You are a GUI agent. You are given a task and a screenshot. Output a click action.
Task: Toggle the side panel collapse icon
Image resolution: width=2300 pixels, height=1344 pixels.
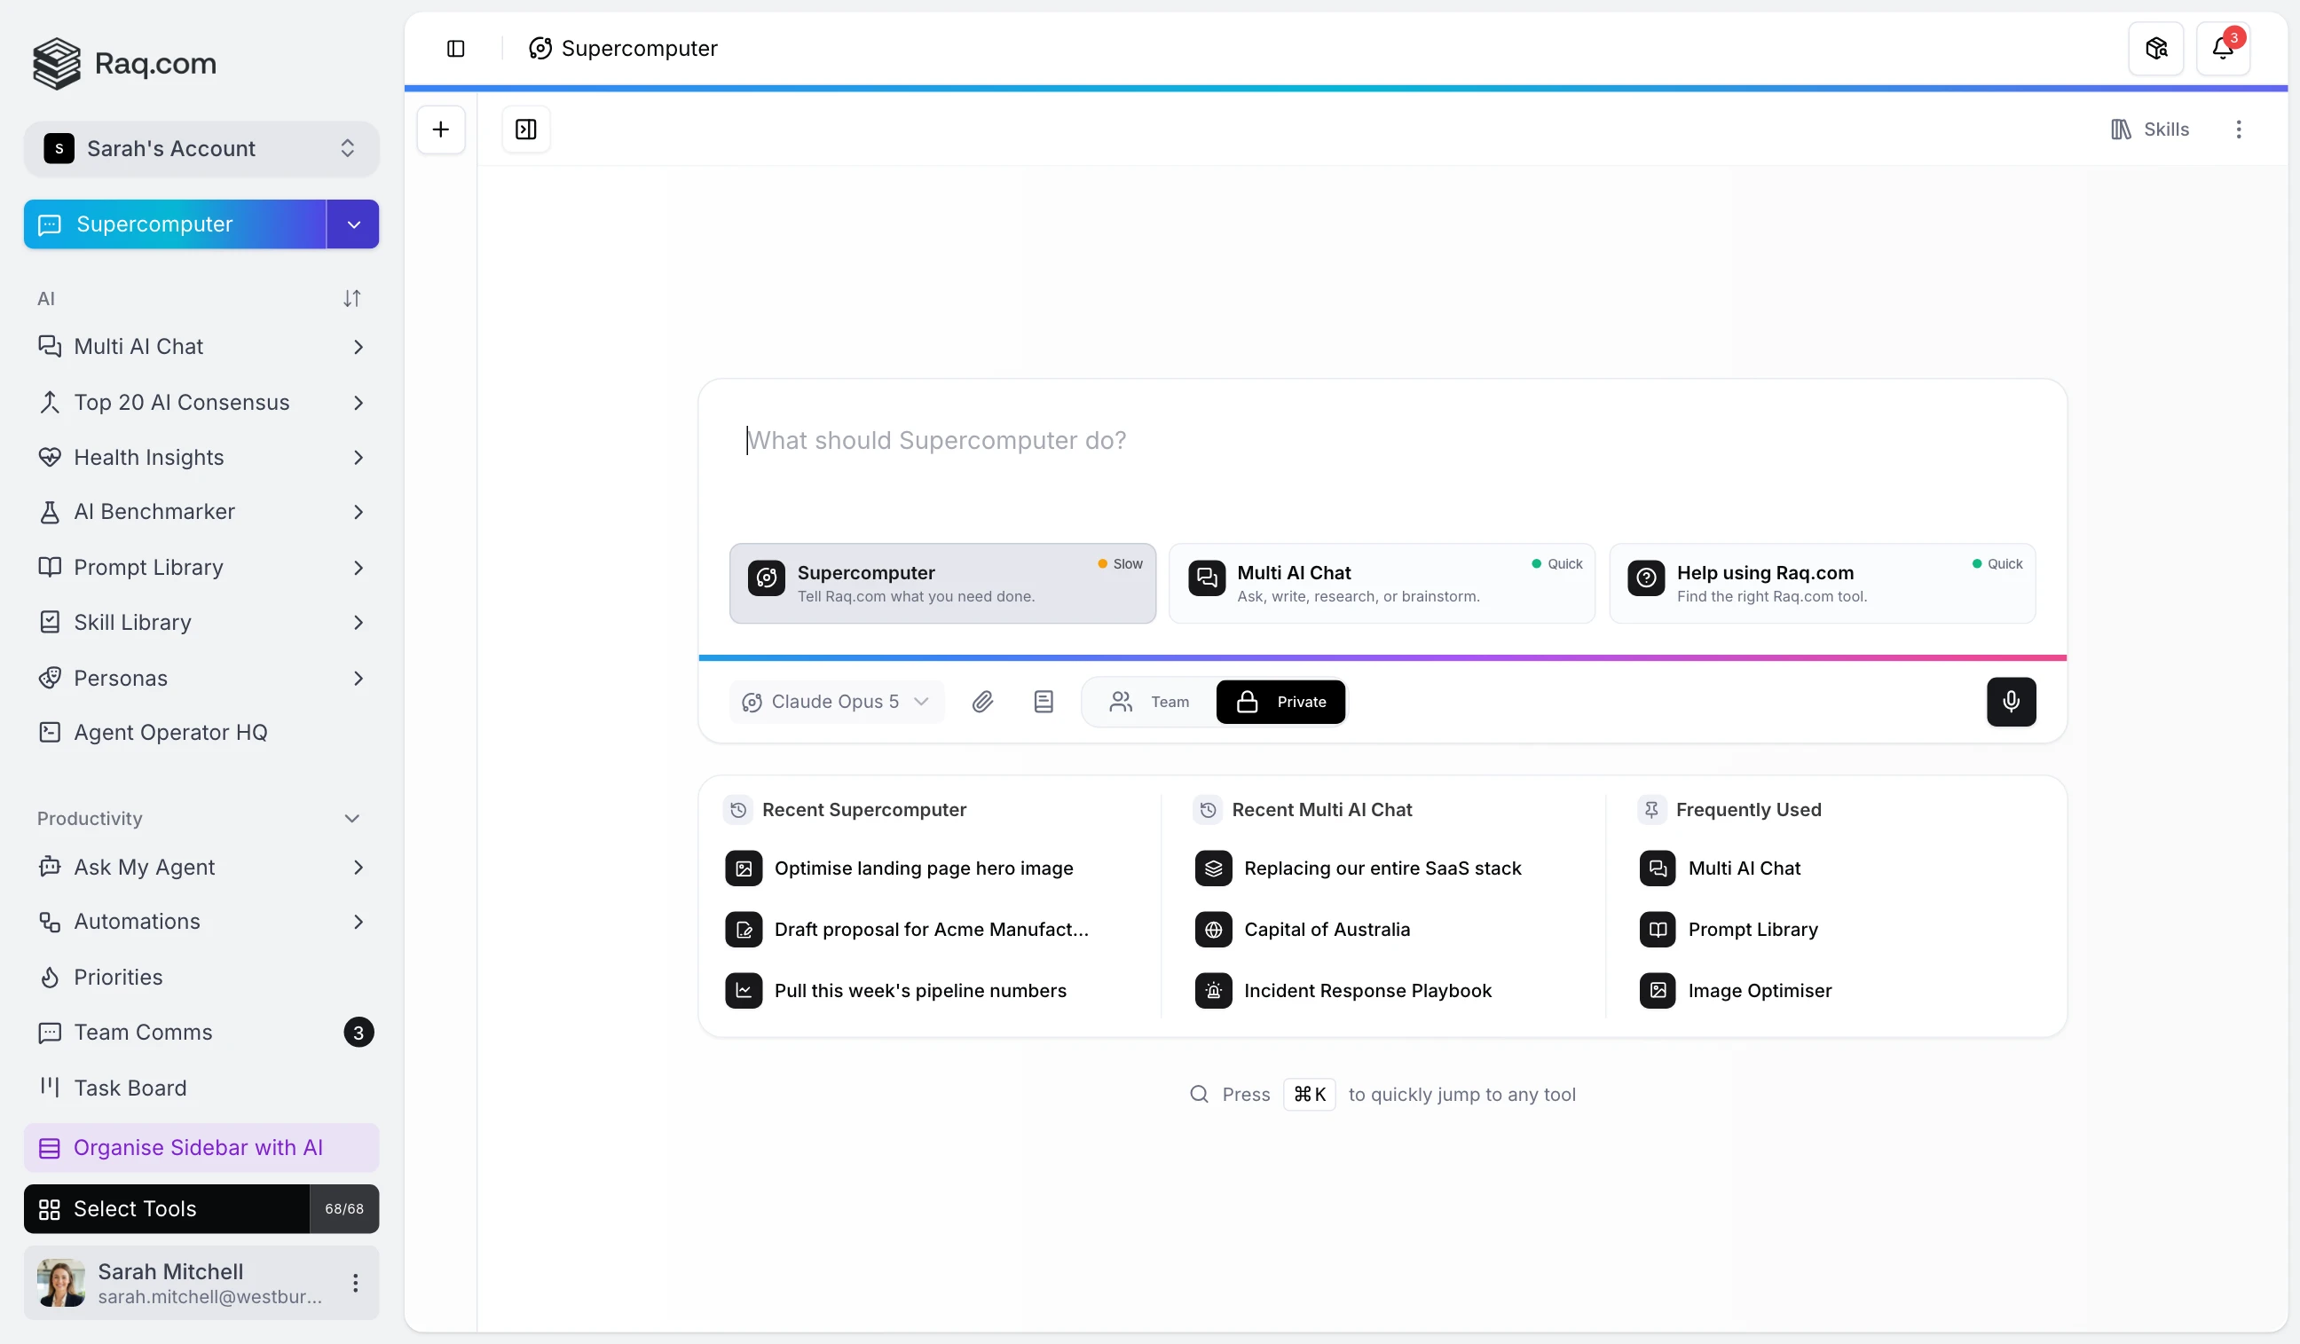(525, 129)
